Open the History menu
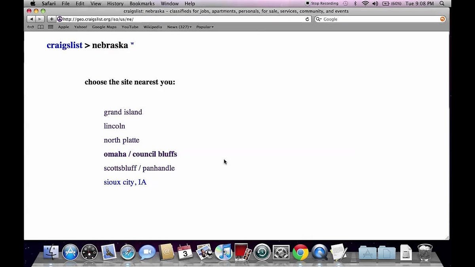The height and width of the screenshot is (267, 475). tap(115, 4)
